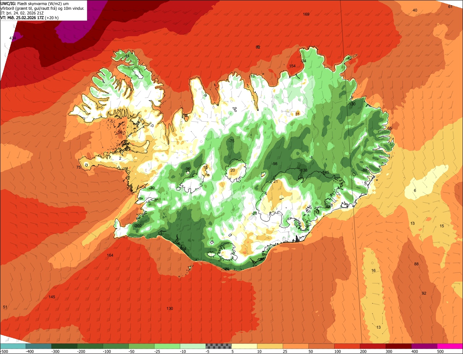463x354 pixels.
Task: Click the darkest green -300 to -200 legend swatch
Action: pyautogui.click(x=64, y=346)
